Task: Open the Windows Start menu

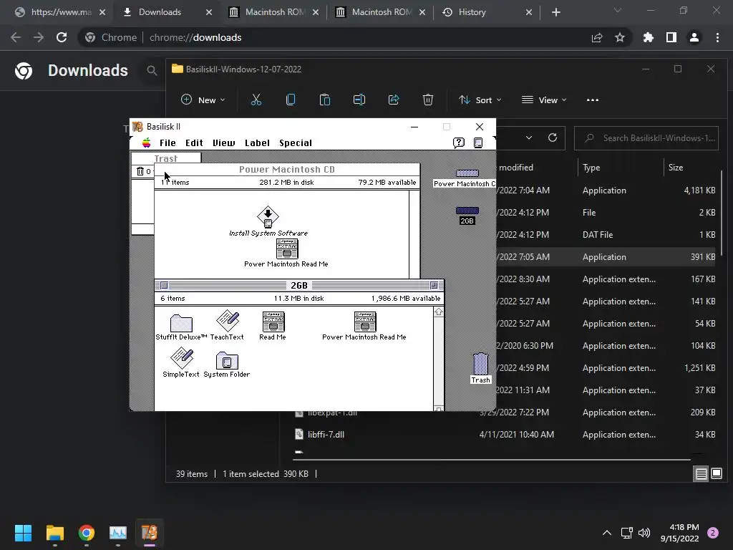Action: [23, 533]
